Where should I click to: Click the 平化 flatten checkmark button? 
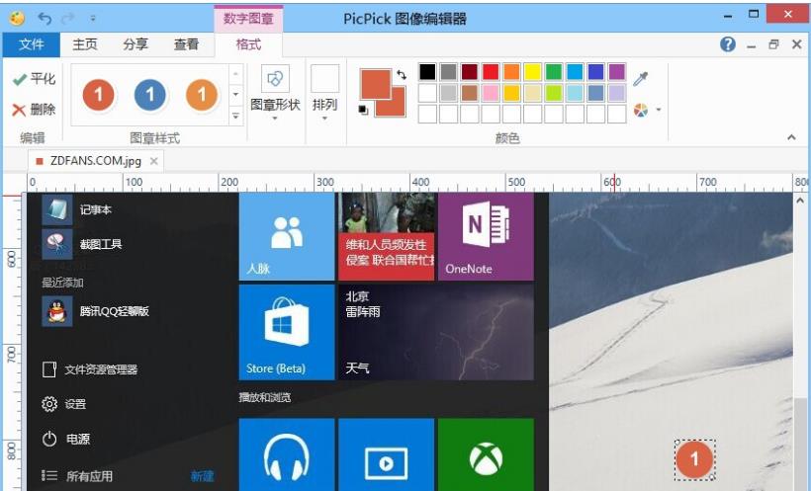click(35, 79)
